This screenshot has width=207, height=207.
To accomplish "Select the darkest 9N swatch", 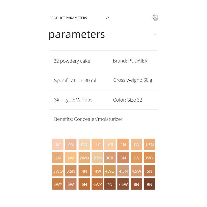I will pyautogui.click(x=149, y=184).
